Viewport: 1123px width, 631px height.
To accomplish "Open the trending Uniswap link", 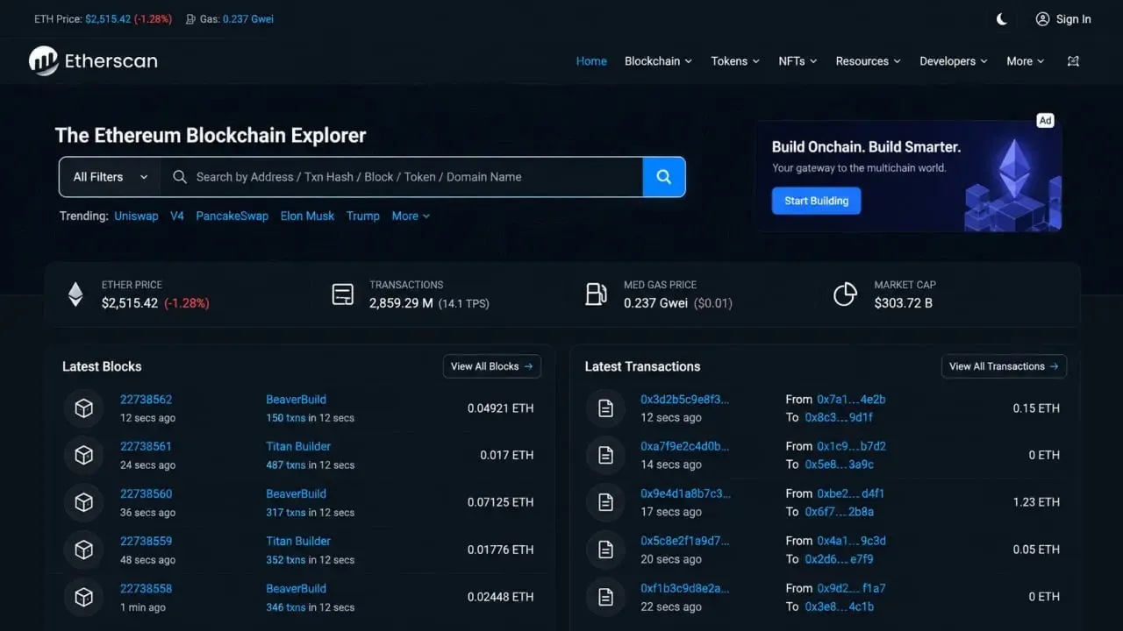I will pos(136,216).
